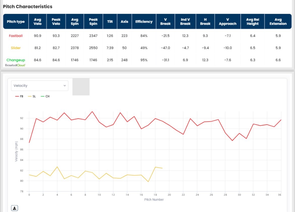Click the Pitch Characteristics heading
Viewport: 295px width, 212px height.
pyautogui.click(x=28, y=7)
